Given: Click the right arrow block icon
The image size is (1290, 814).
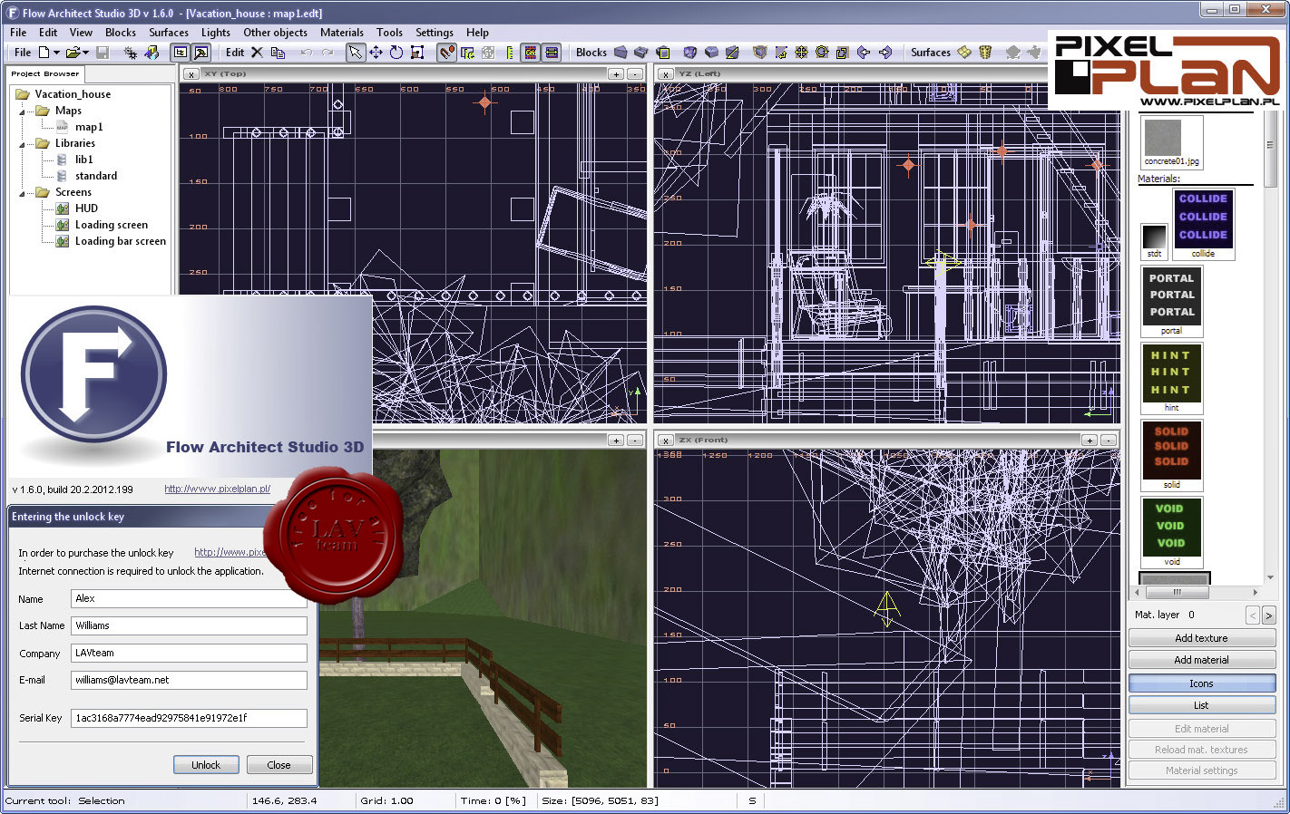Looking at the screenshot, I should click(x=885, y=53).
